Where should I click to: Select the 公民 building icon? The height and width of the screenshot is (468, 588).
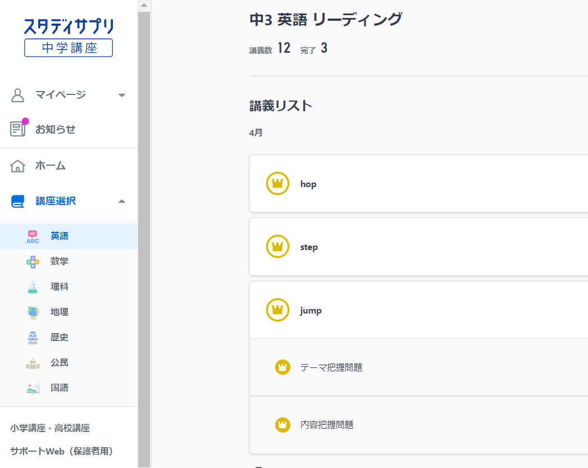(32, 362)
